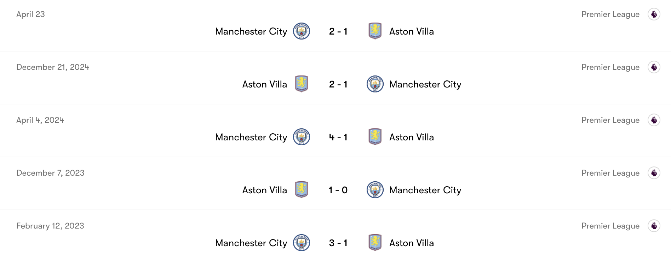This screenshot has width=671, height=261.
Task: Click Manchester City crest in December 21, 2024 match
Action: [375, 84]
